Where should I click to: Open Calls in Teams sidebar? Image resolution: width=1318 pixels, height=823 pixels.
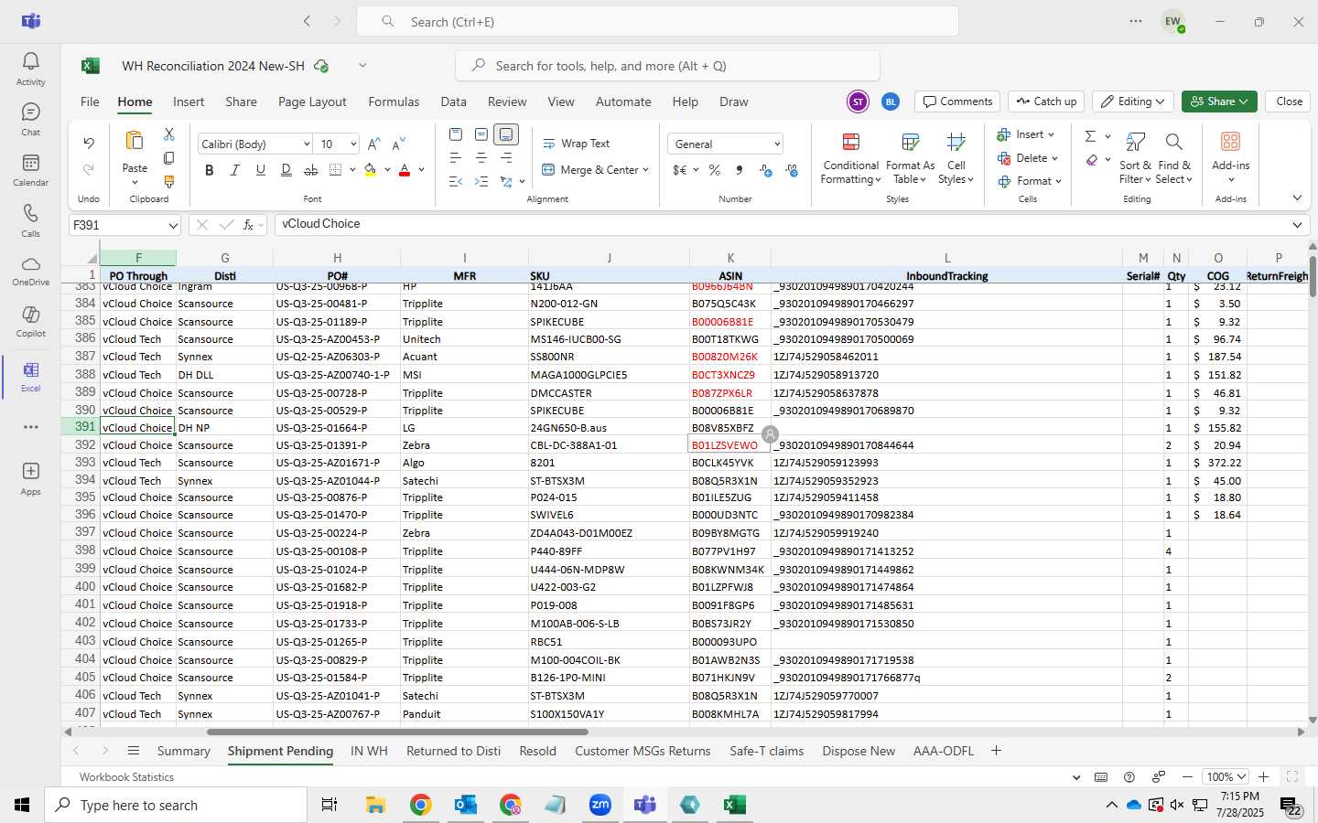[30, 220]
